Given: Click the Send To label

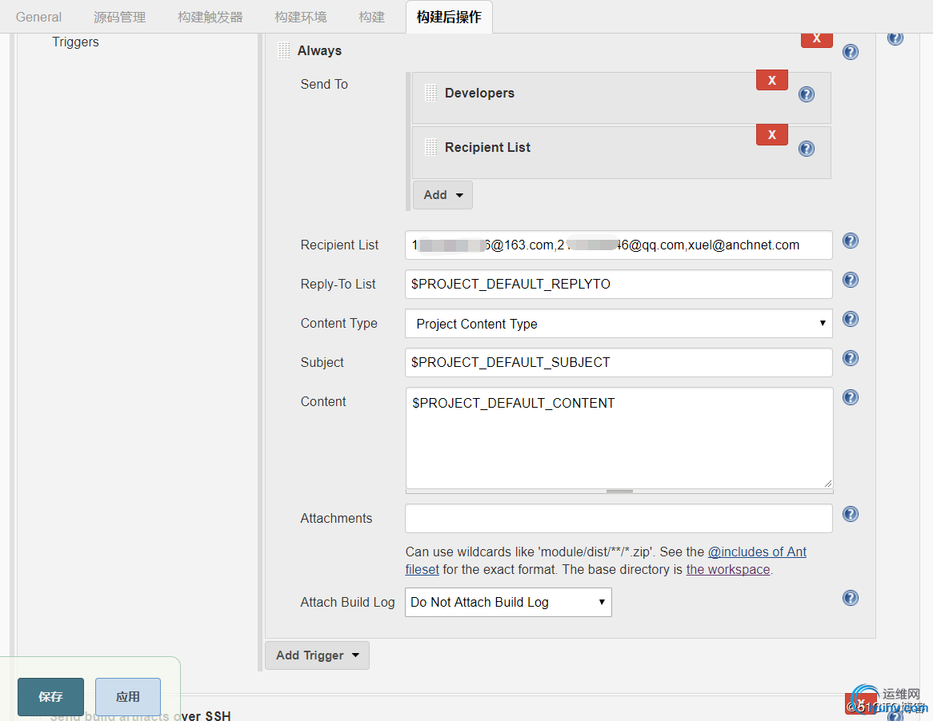Looking at the screenshot, I should pyautogui.click(x=324, y=85).
